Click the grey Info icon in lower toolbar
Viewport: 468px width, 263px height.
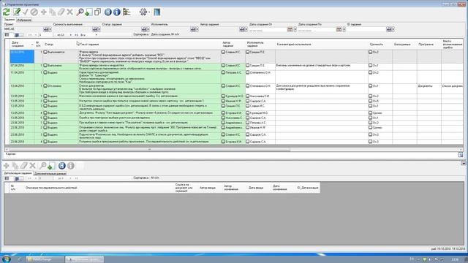70,166
